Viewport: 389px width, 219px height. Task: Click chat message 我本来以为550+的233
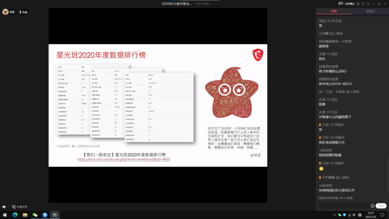(x=335, y=84)
